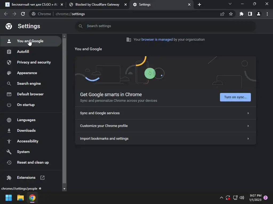Click sidebar scrollbar up arrow
This screenshot has height=204, width=273.
[65, 36]
